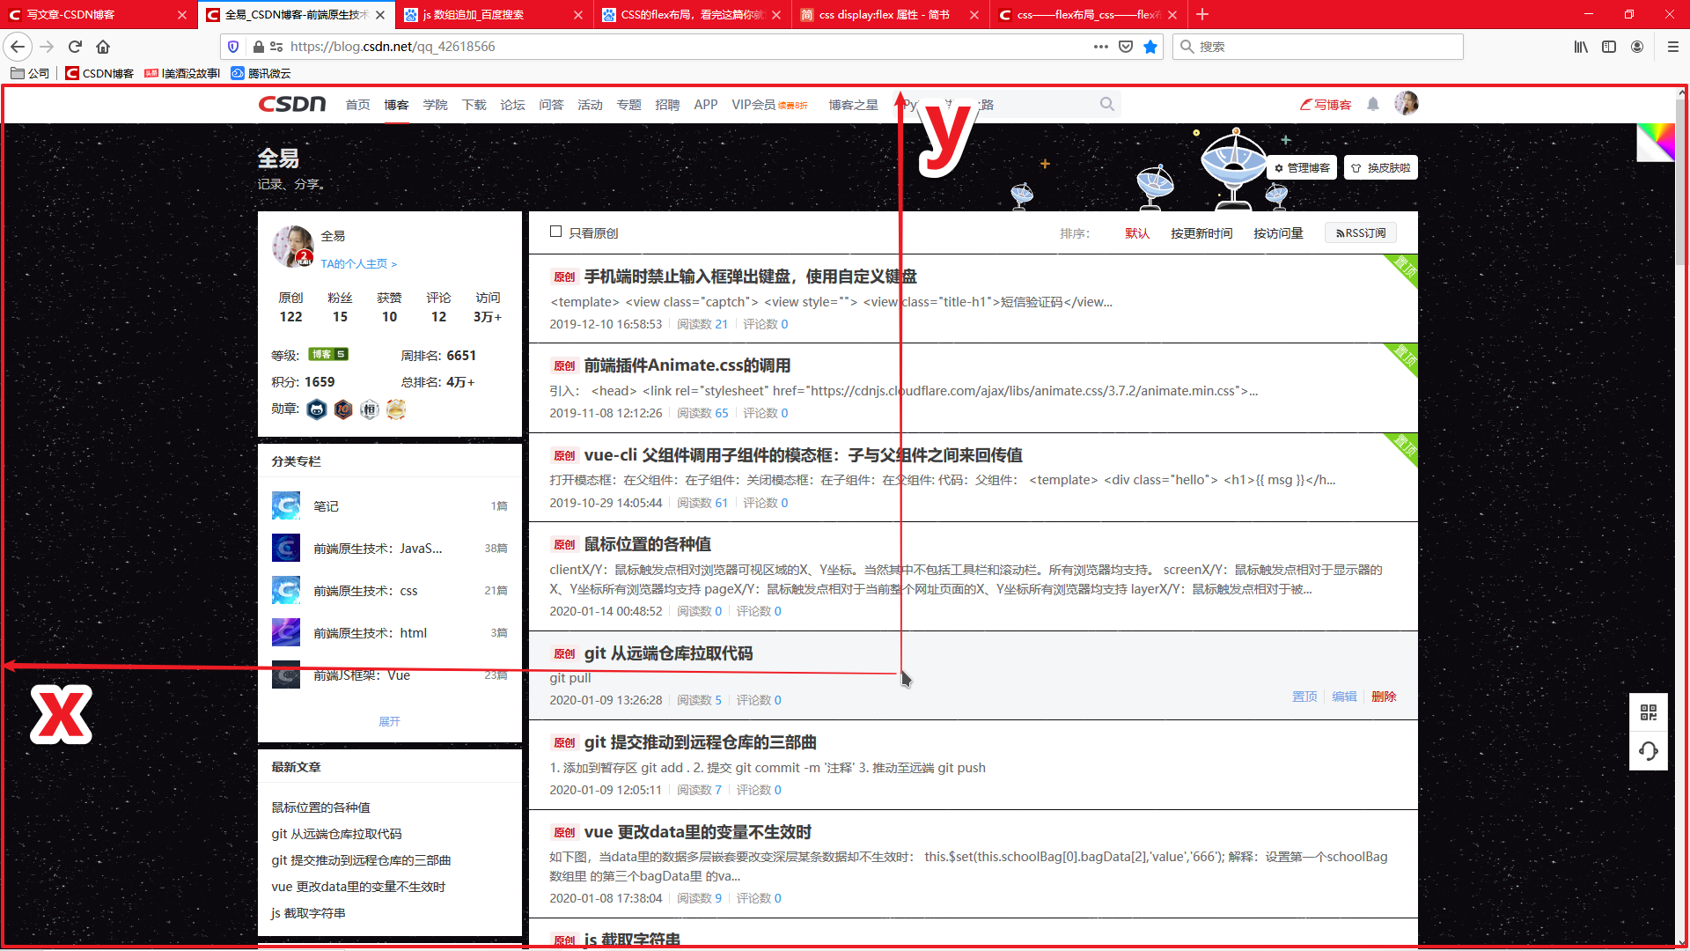Click the 前端原生技术: html category icon
Screen dimensions: 1690x951
[286, 632]
